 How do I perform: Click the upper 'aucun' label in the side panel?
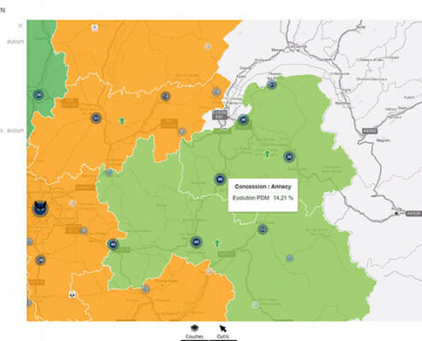point(15,42)
